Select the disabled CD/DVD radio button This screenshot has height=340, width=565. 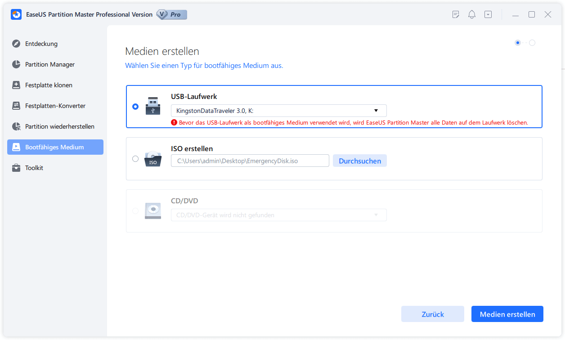point(135,211)
